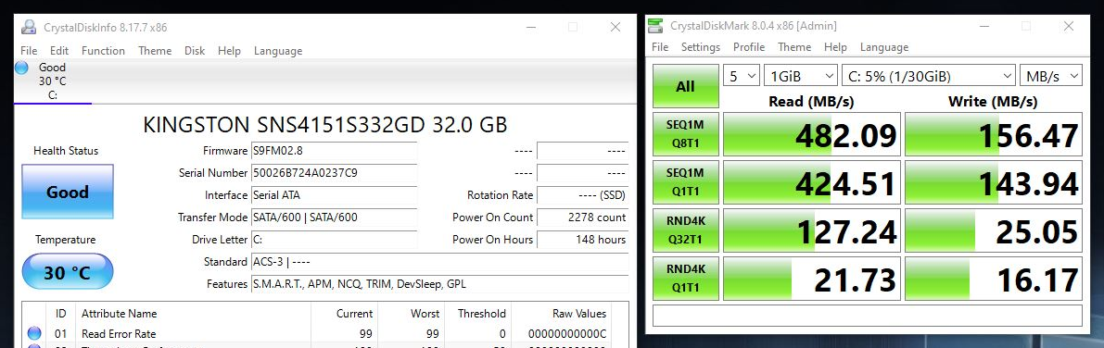1104x348 pixels.
Task: Open the drive dropdown C: 5% (1/30GiB)
Action: (x=929, y=76)
